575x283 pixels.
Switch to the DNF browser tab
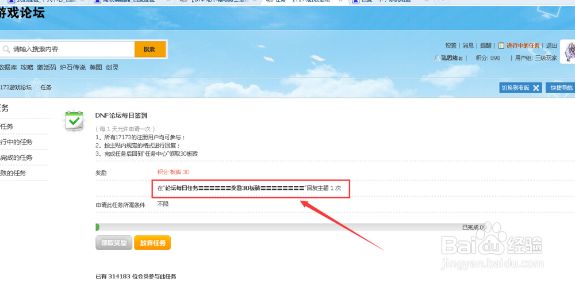pos(218,2)
